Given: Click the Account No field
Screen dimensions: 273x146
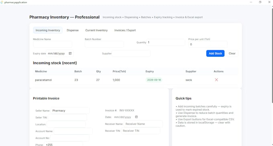Looking at the screenshot, I should pyautogui.click(x=70, y=138).
